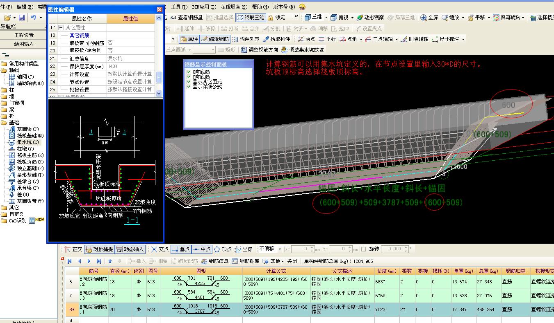Toggle 正交 orthogonal mode

pos(73,249)
